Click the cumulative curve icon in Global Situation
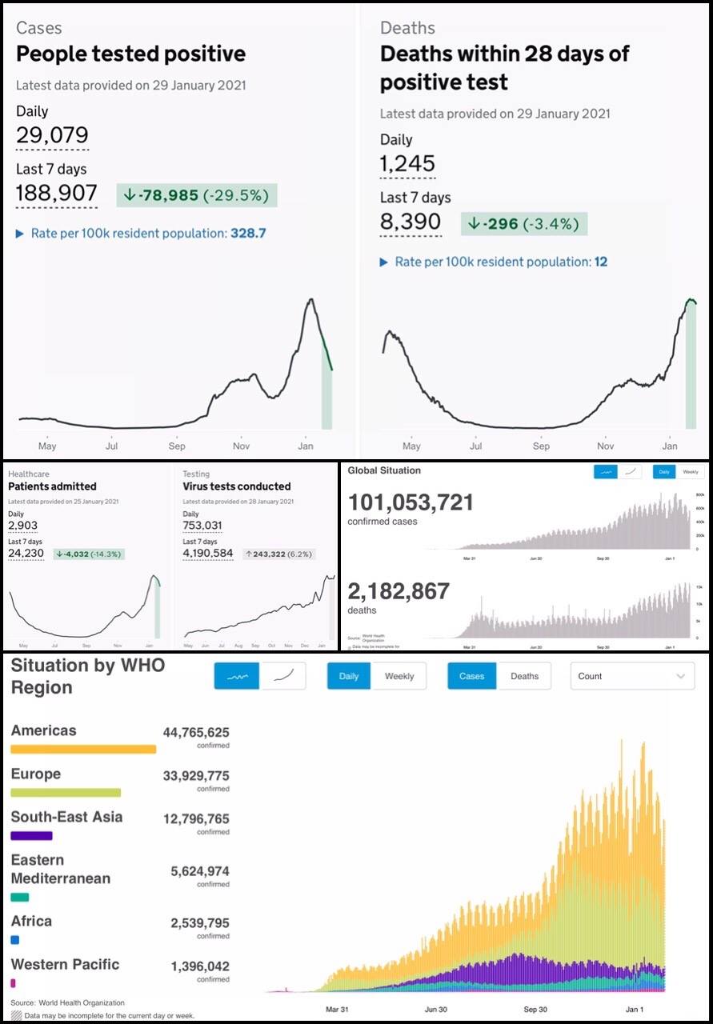Image resolution: width=713 pixels, height=1024 pixels. coord(631,473)
